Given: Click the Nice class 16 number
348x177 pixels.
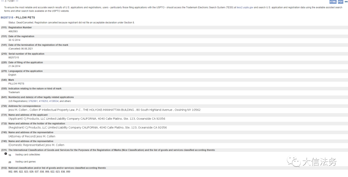Looking at the screenshot, I should pos(10,155).
